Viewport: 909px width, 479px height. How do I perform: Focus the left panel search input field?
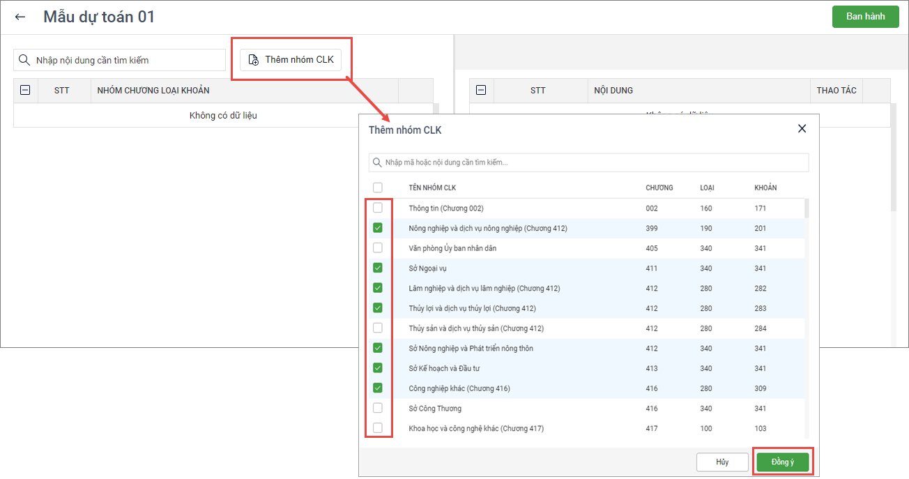125,60
